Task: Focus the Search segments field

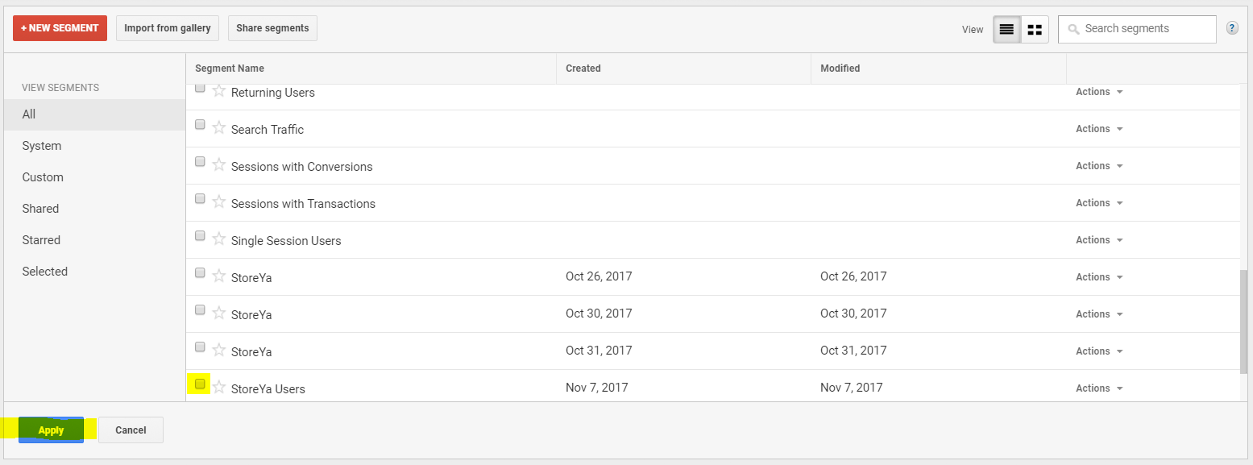Action: coord(1146,29)
